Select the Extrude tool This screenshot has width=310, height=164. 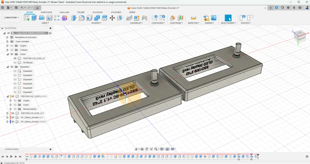click(x=34, y=18)
